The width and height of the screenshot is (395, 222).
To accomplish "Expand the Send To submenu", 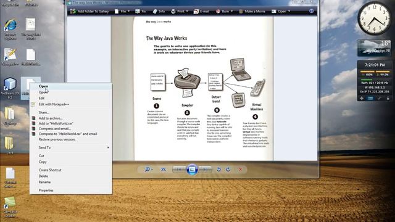I will point(70,147).
